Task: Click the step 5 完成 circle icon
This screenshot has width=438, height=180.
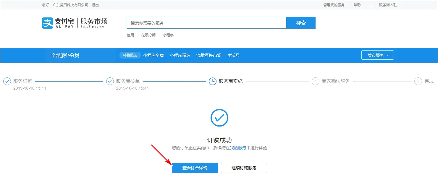Action: (x=418, y=81)
